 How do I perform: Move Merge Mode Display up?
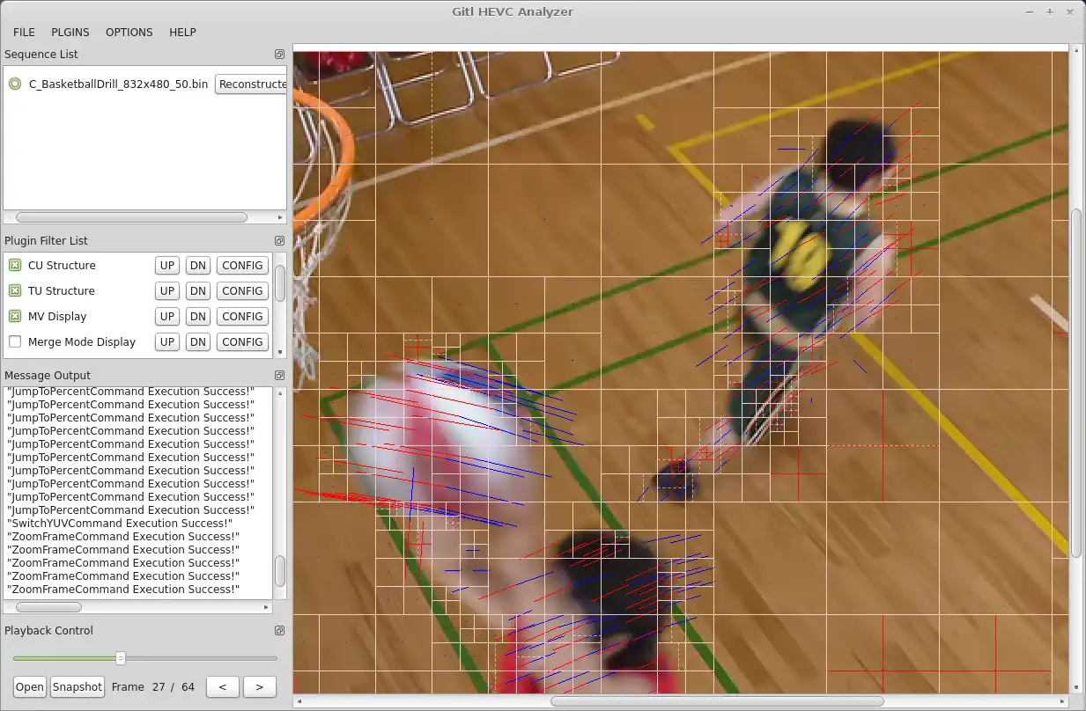tap(167, 342)
